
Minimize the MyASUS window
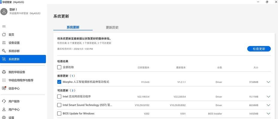(258, 2)
